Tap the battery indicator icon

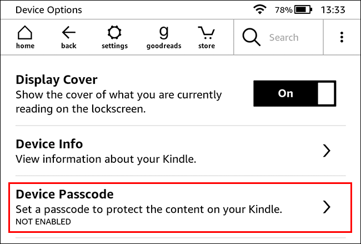(303, 10)
